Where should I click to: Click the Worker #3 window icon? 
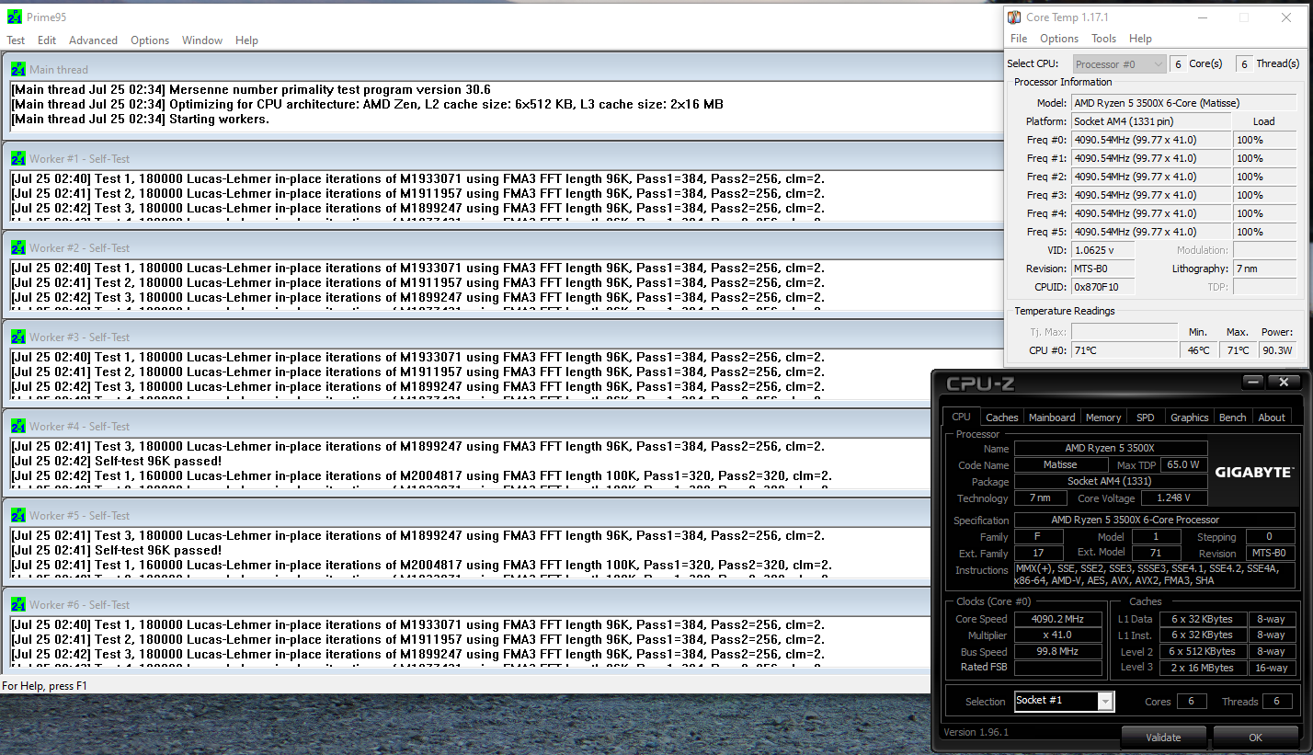(x=18, y=337)
